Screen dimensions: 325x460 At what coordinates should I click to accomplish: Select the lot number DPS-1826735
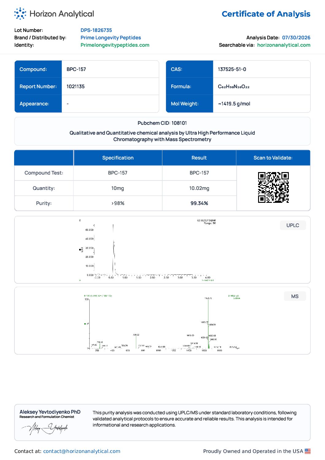coord(96,30)
